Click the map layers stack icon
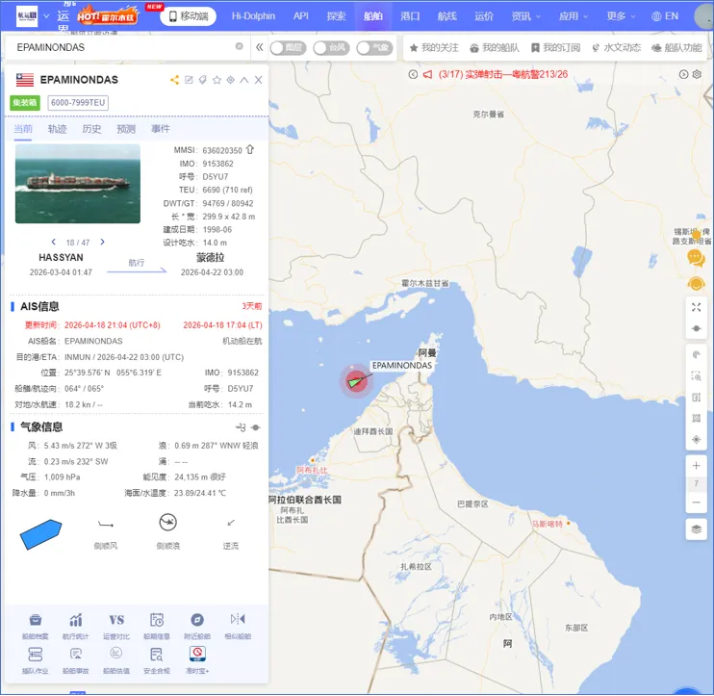This screenshot has height=696, width=714. click(696, 528)
